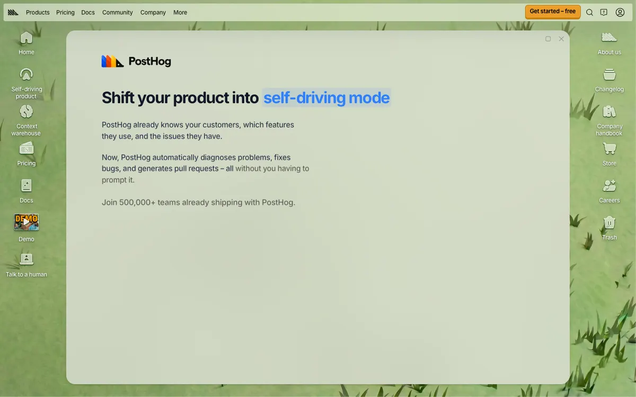Click the highlighted 'self-driving mode' text
The width and height of the screenshot is (636, 397).
click(x=326, y=97)
